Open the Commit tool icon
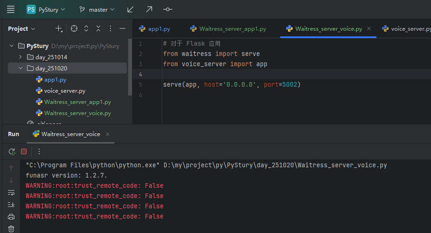 [168, 9]
